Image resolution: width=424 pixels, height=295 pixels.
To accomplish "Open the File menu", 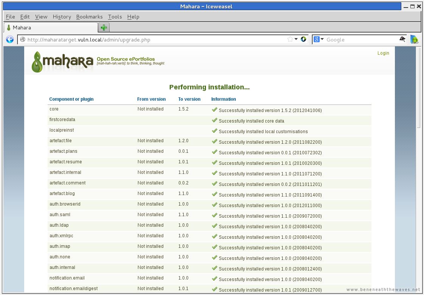I will (11, 17).
